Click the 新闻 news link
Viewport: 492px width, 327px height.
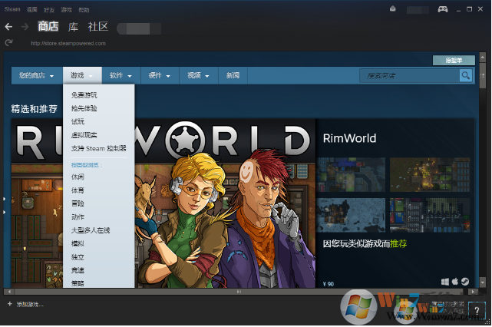[233, 76]
